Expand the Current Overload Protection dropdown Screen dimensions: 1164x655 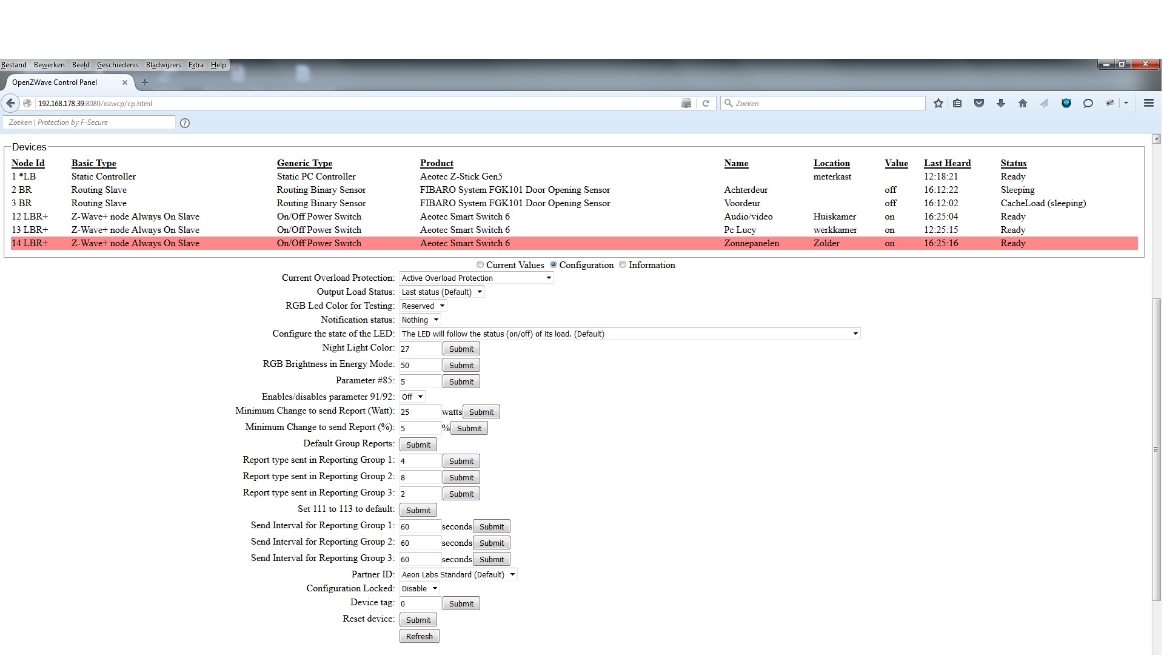point(476,278)
